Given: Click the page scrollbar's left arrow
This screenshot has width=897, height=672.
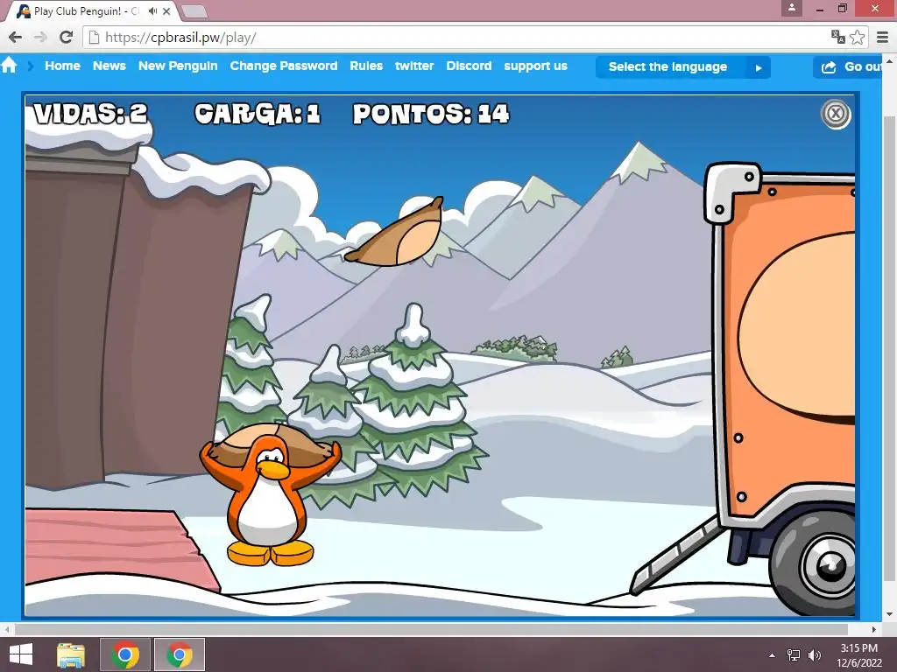Looking at the screenshot, I should tap(6, 629).
